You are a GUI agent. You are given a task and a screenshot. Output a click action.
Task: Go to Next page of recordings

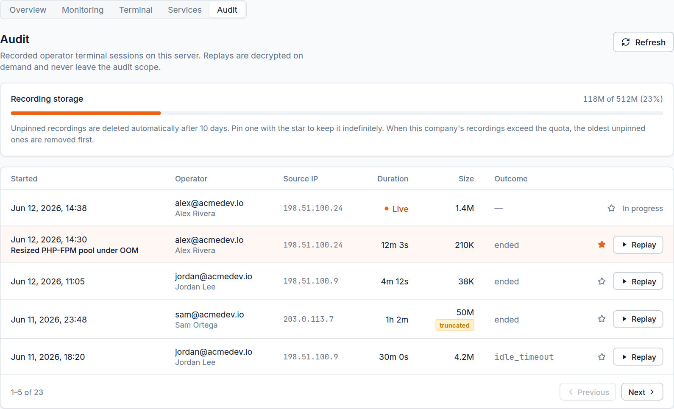point(642,392)
